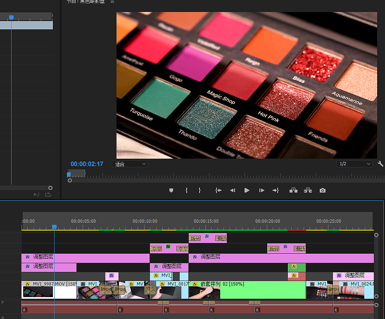
Task: Click the audio track scroll handle circle
Action: [x=376, y=305]
